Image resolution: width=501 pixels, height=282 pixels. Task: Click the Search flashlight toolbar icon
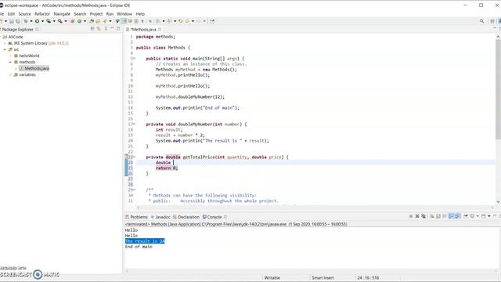[105, 21]
